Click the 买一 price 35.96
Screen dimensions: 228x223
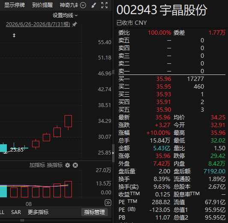(164, 79)
